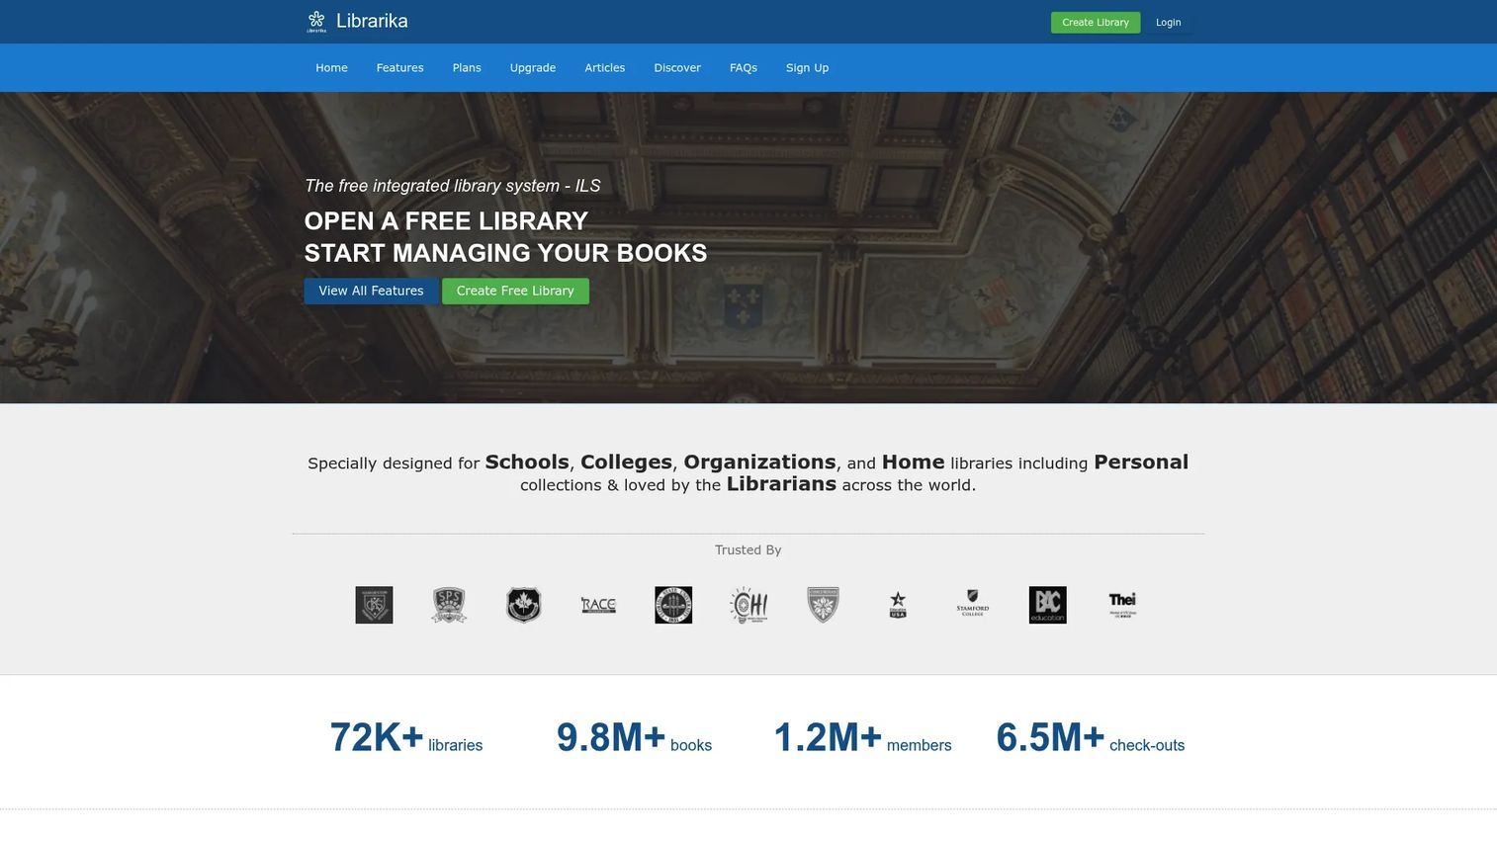Navigate to Discover

677,68
